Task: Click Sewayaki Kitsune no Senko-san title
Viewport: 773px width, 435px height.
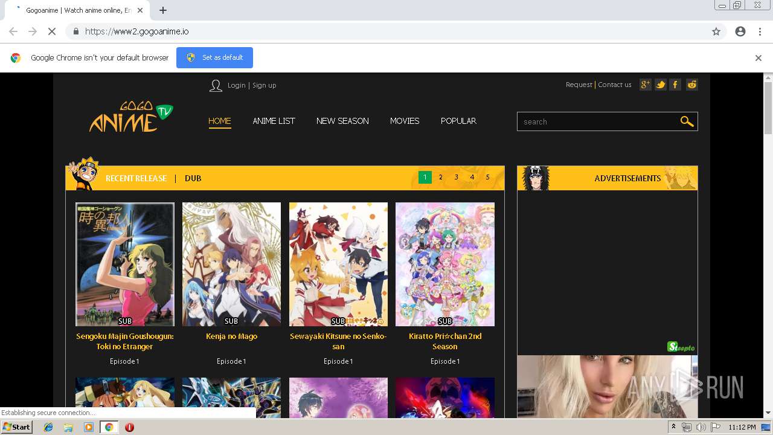Action: pyautogui.click(x=338, y=341)
